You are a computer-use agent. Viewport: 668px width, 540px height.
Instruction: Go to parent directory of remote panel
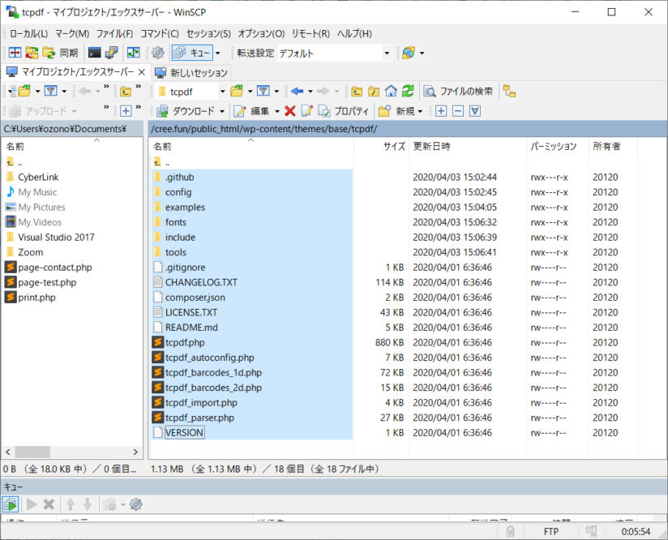tap(357, 91)
